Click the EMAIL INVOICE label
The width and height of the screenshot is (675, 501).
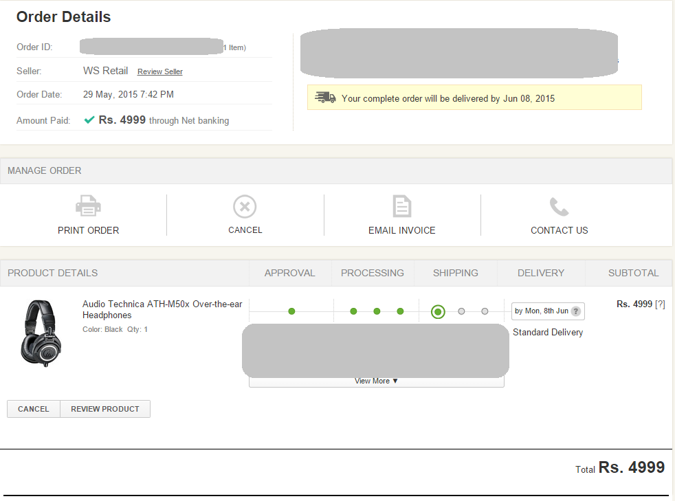coord(401,230)
